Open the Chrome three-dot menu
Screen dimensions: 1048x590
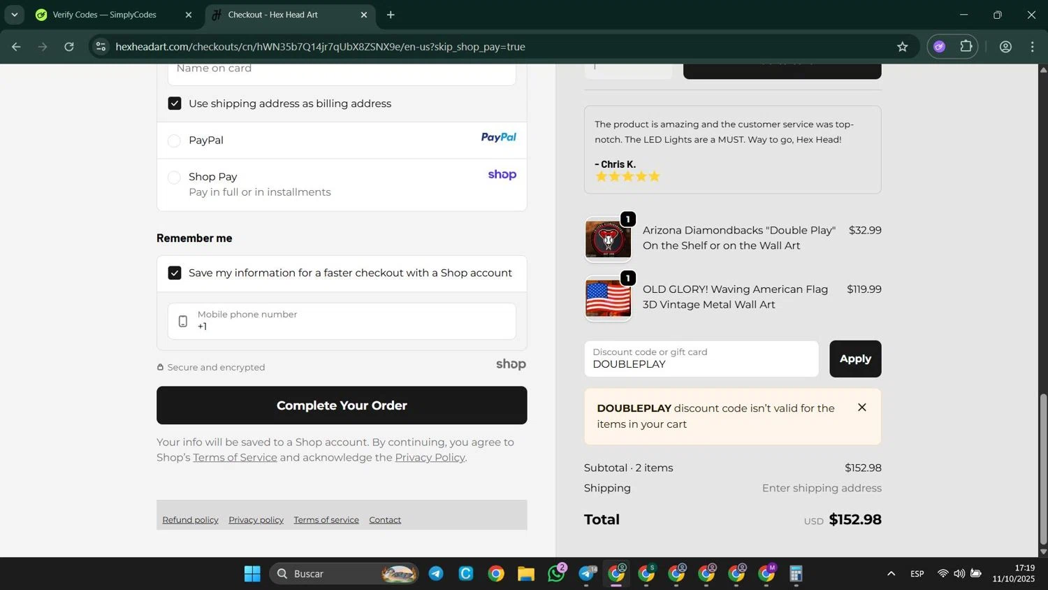1032,47
